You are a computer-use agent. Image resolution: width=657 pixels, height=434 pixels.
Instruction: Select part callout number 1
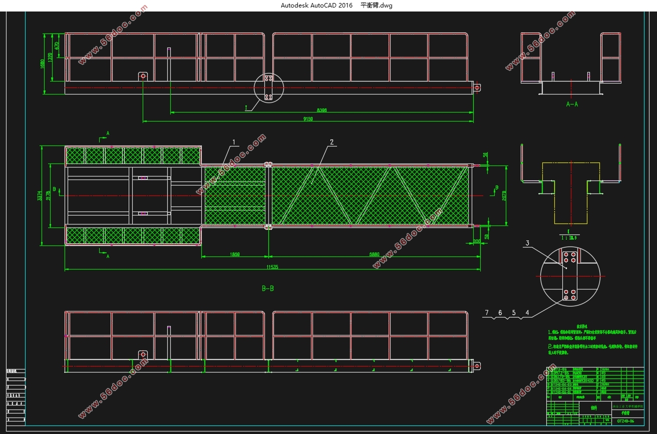pyautogui.click(x=233, y=142)
